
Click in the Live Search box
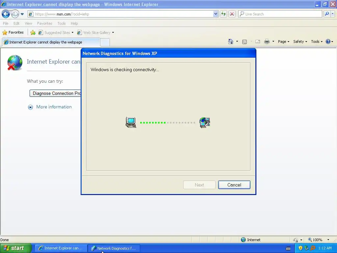coord(280,14)
